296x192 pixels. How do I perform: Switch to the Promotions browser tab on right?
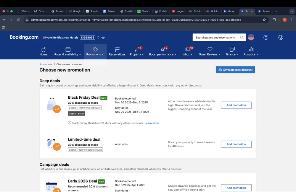point(264,11)
